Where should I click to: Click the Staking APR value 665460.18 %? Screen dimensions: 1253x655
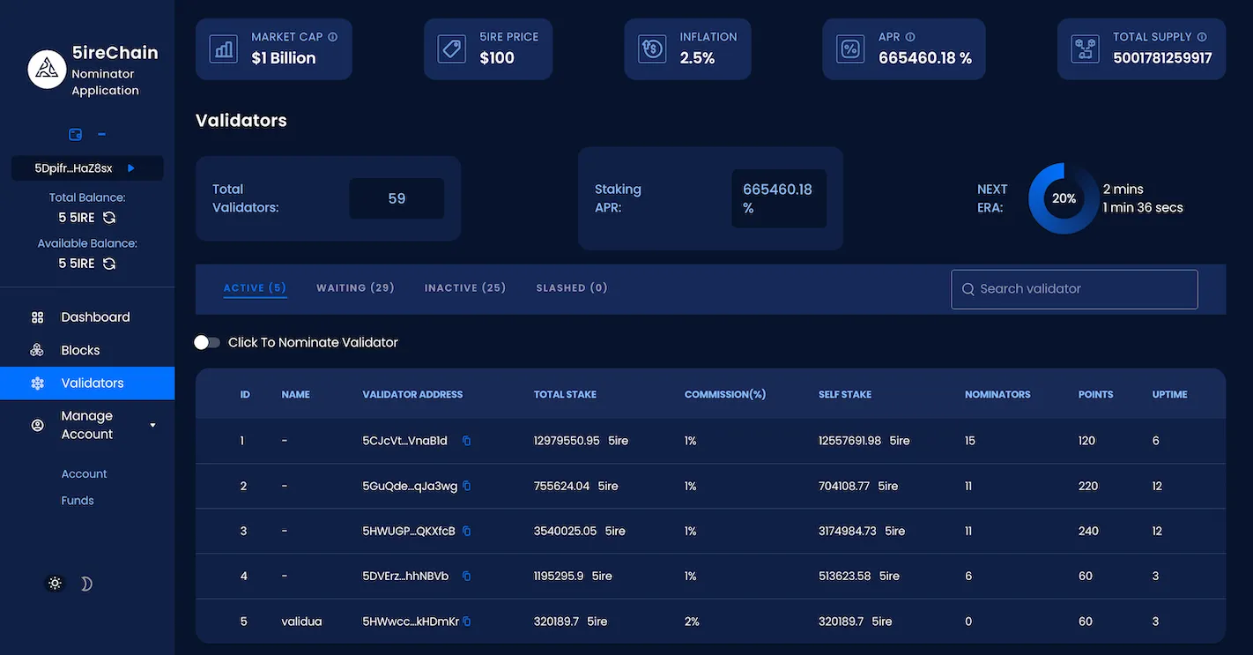778,198
